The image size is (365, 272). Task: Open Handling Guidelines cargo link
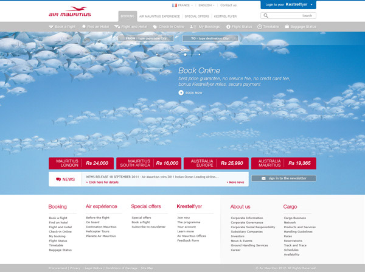(298, 232)
